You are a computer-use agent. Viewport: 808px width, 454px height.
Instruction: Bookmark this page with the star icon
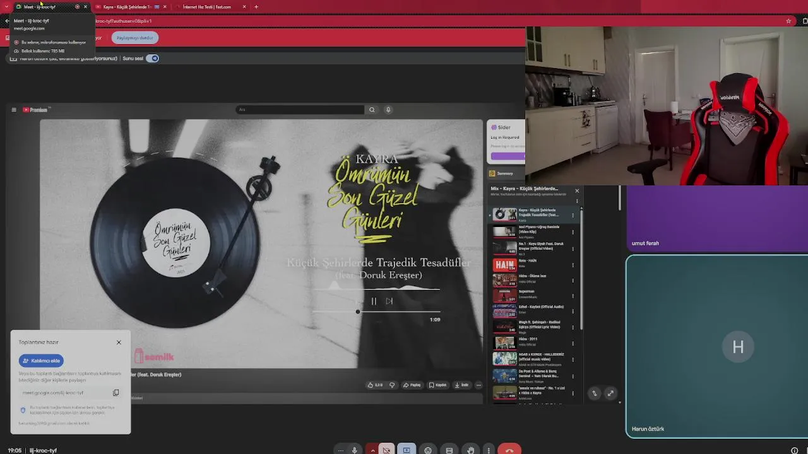coord(788,21)
